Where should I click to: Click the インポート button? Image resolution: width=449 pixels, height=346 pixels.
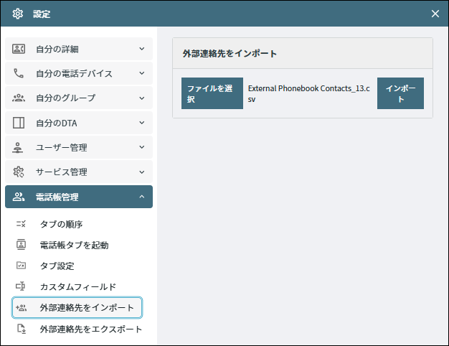(400, 93)
